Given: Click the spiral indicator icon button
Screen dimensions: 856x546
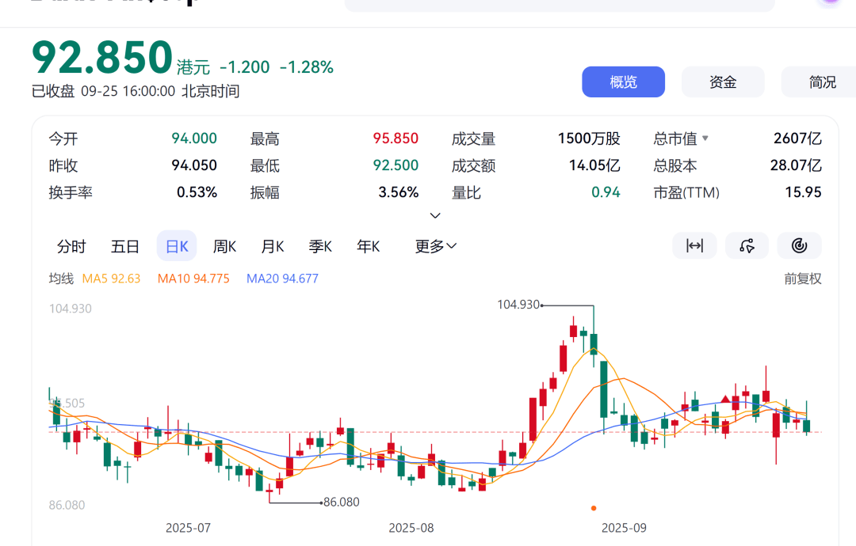Looking at the screenshot, I should coord(799,246).
